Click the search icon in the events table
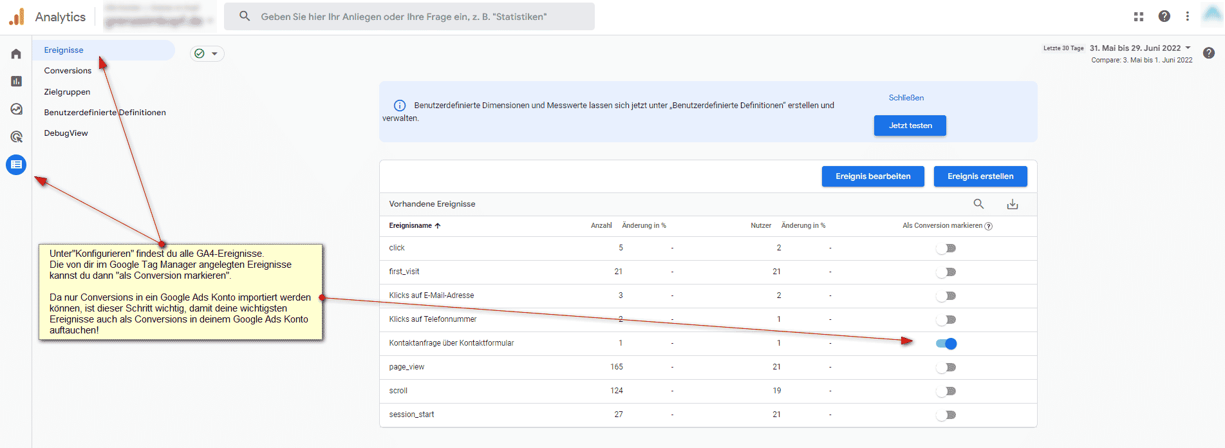This screenshot has height=448, width=1225. (x=978, y=204)
